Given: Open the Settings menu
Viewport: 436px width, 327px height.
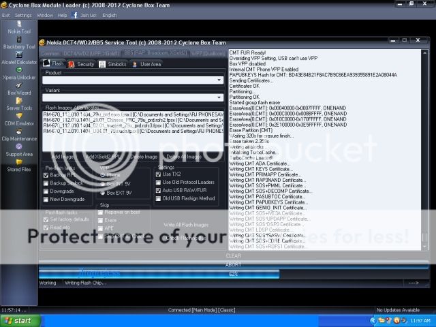Looking at the screenshot, I should click(x=23, y=14).
